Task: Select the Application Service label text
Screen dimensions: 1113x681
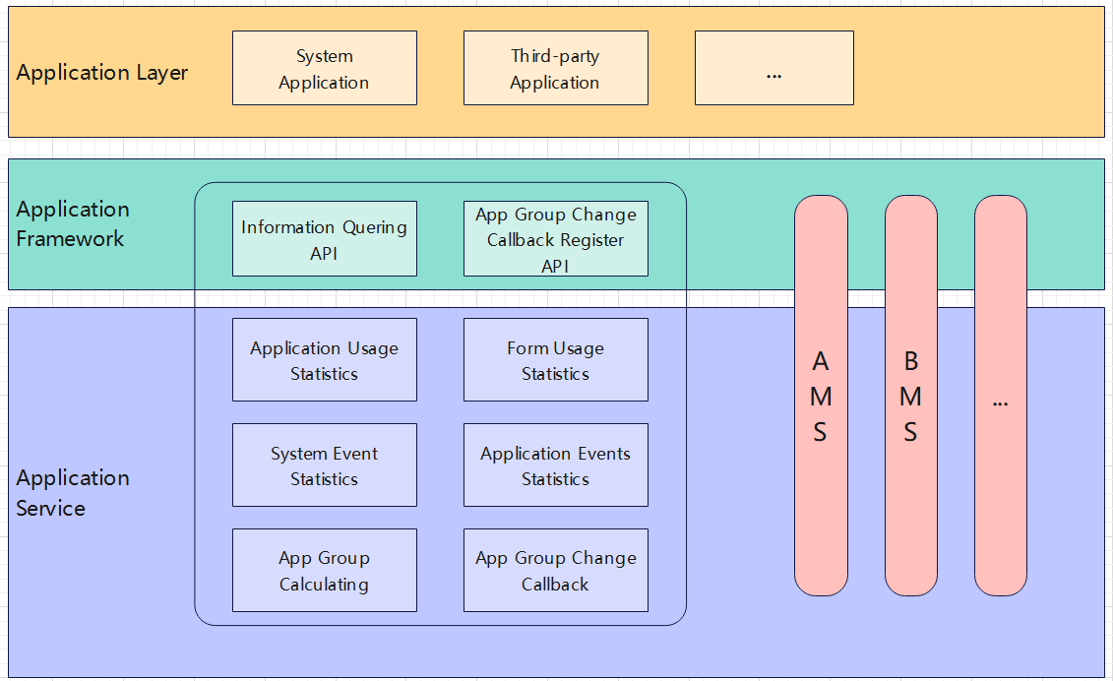Action: click(73, 493)
